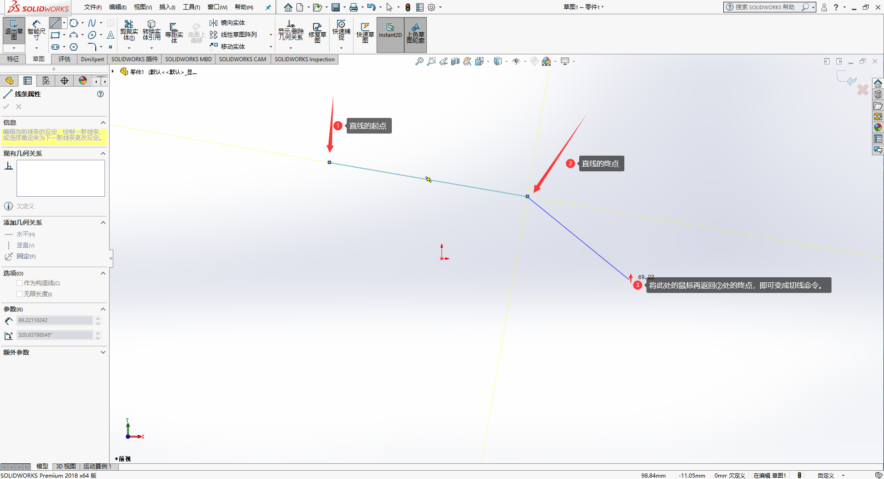884x479 pixels.
Task: Click Repair Sketch (修复草图) icon
Action: tap(317, 32)
